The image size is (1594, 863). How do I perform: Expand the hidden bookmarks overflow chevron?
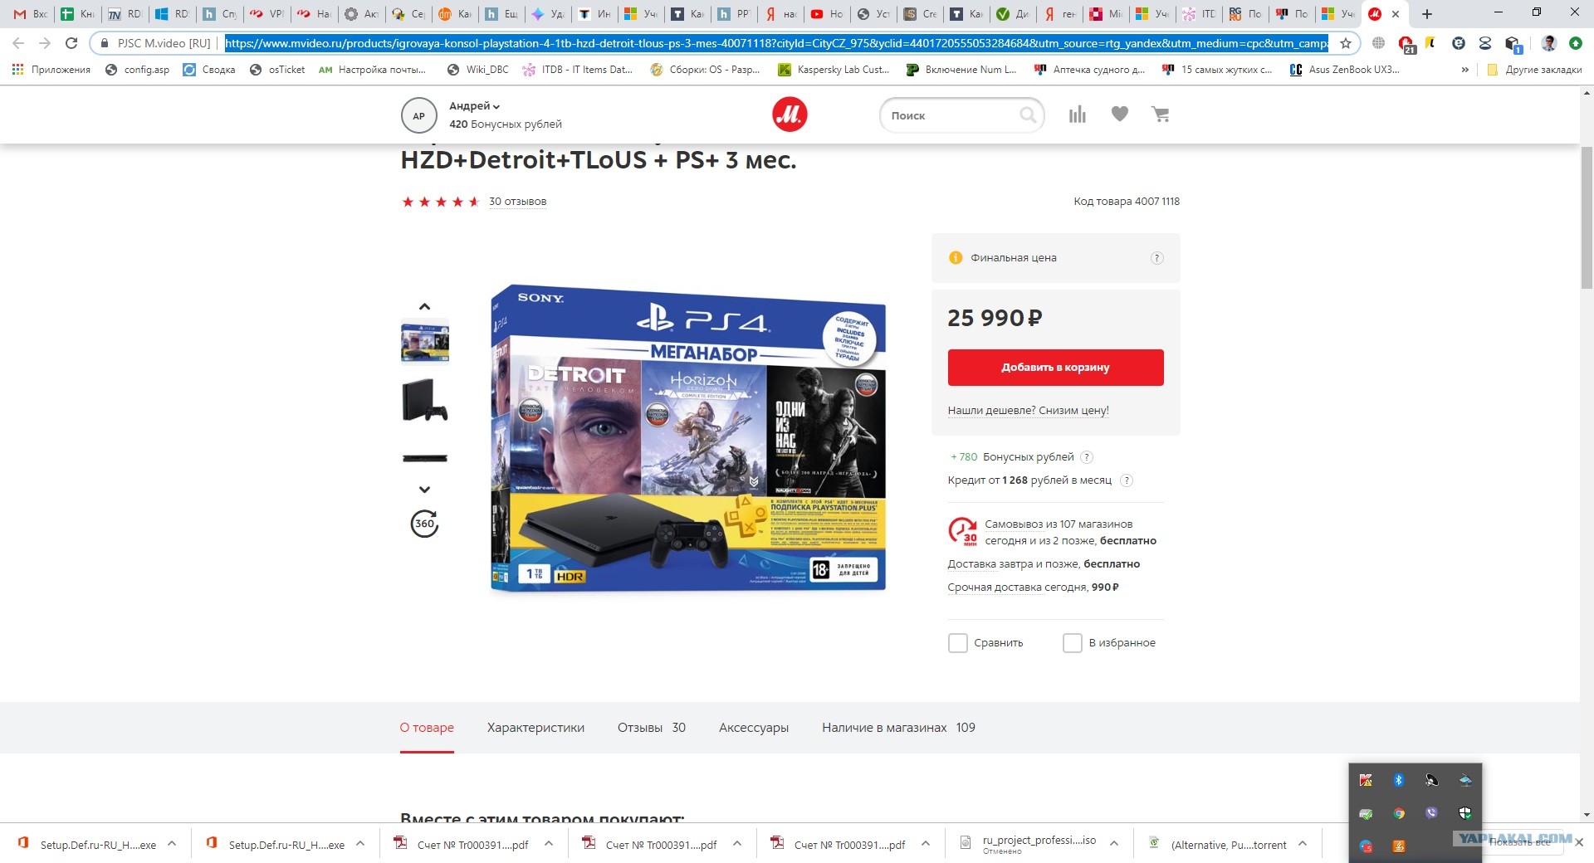(x=1464, y=70)
